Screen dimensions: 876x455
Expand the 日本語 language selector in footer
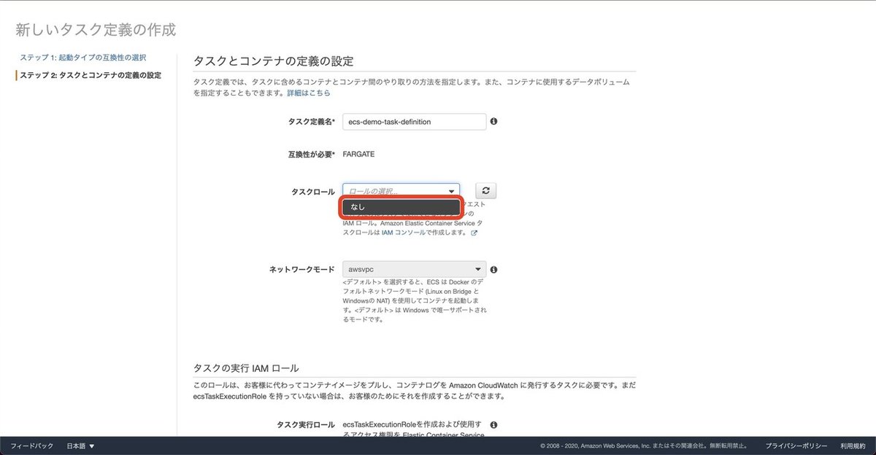[80, 446]
